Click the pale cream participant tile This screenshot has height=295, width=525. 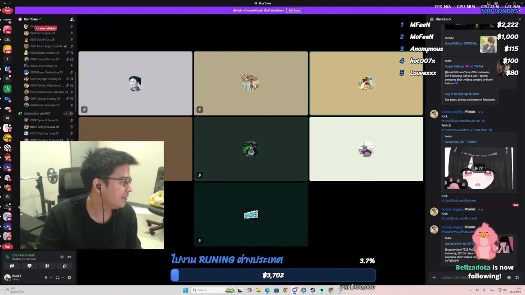click(x=366, y=149)
